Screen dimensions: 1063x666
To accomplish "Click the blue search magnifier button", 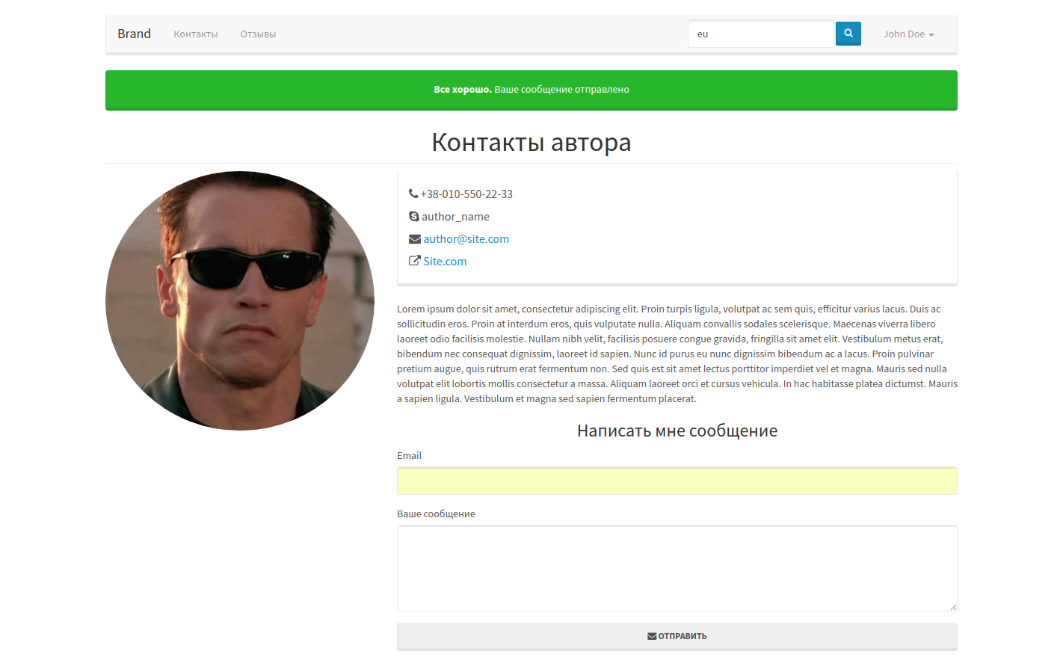I will tap(848, 34).
